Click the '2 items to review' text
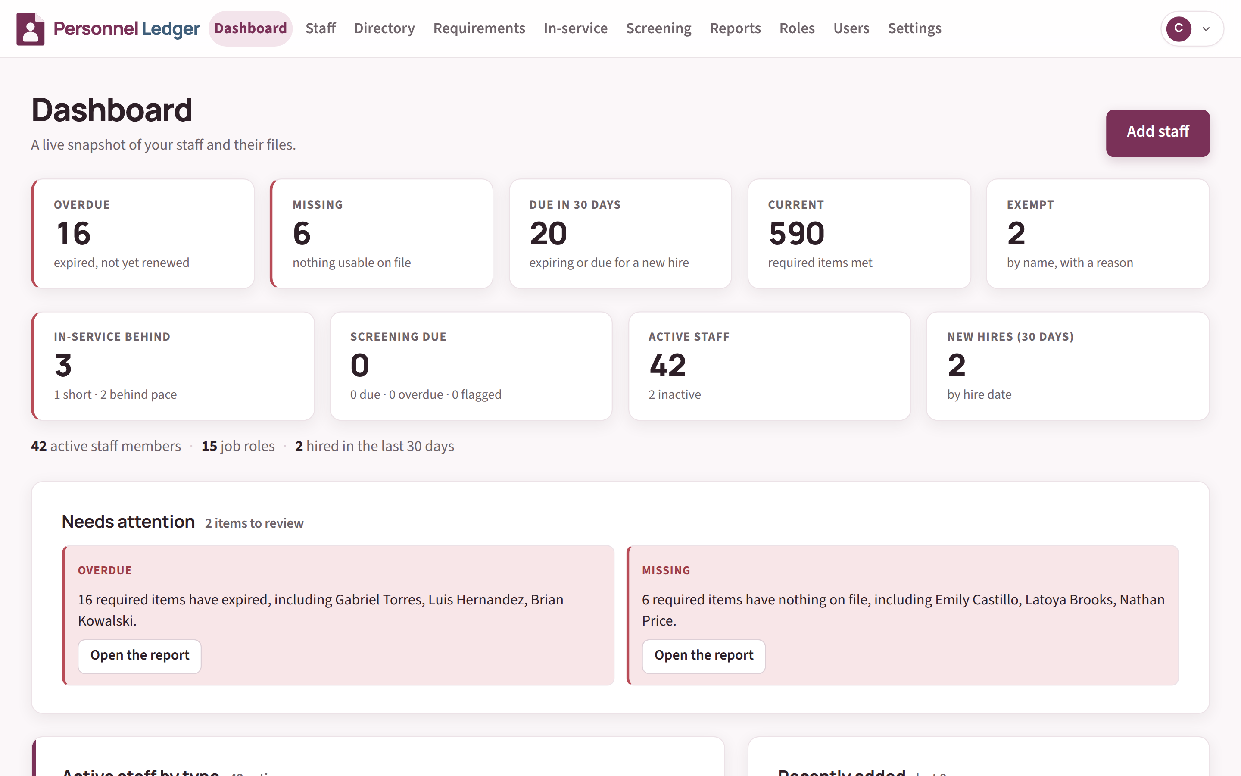The image size is (1241, 776). pyautogui.click(x=254, y=523)
